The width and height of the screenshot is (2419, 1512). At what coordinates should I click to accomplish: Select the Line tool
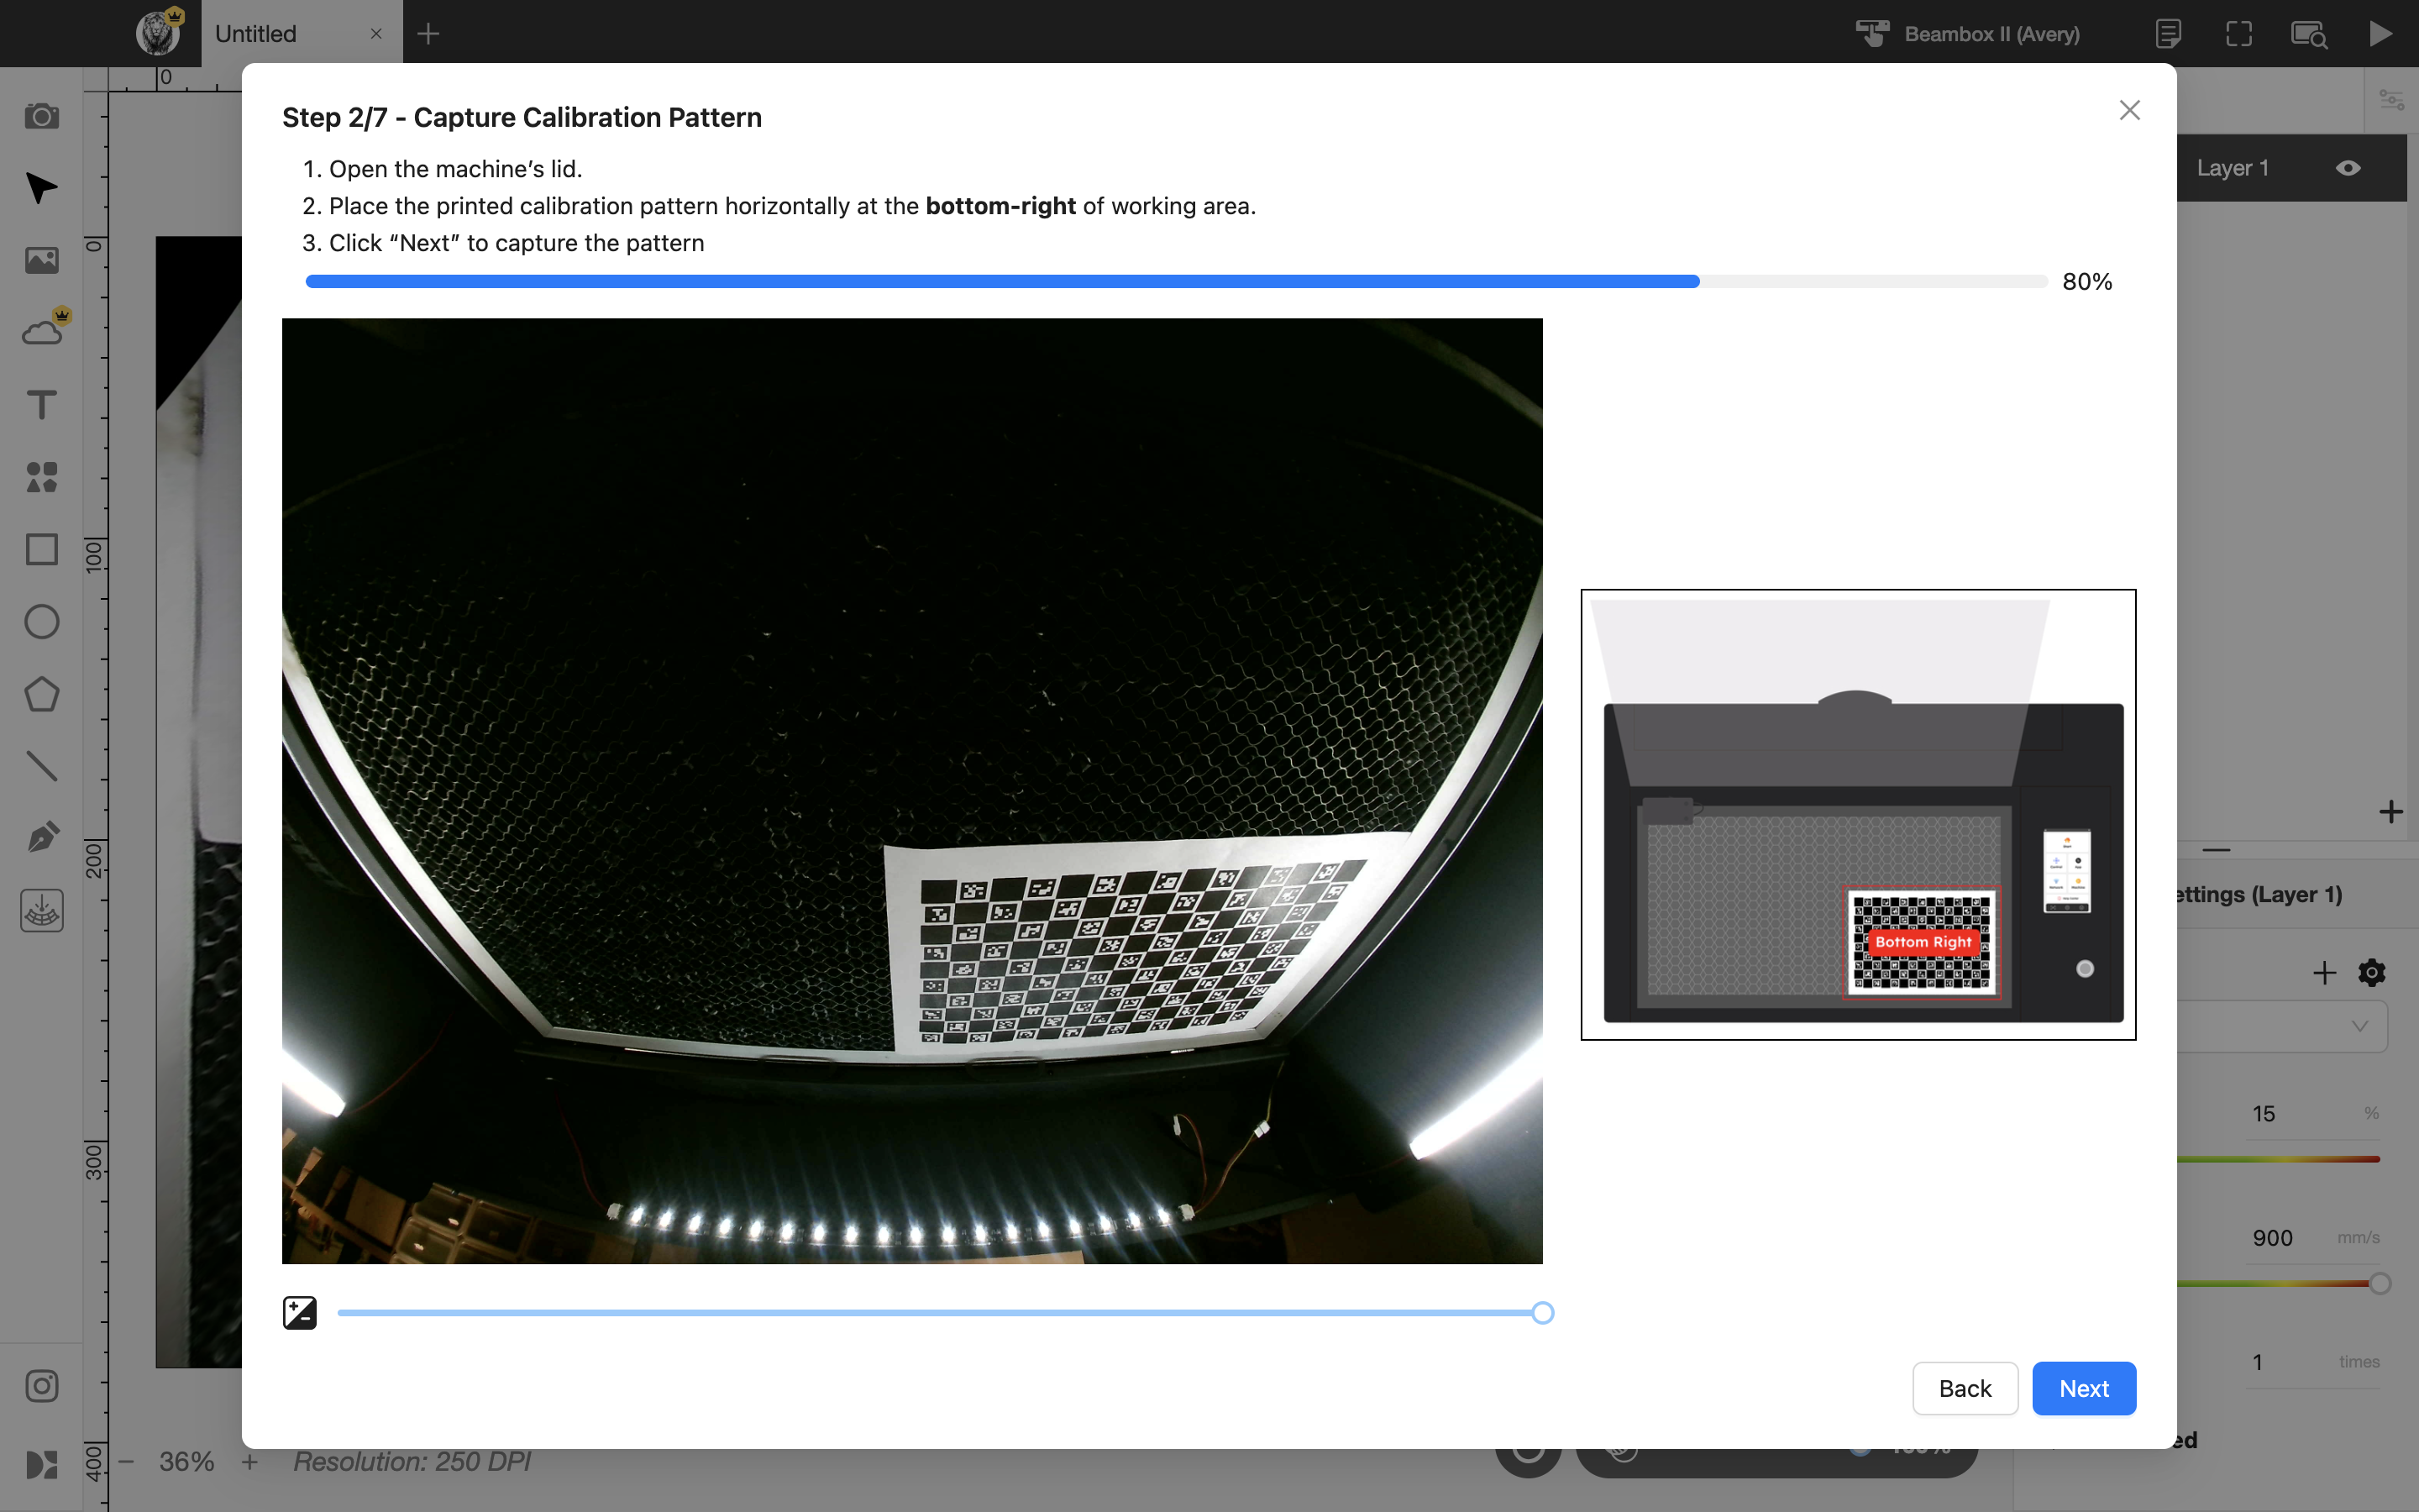[x=41, y=766]
